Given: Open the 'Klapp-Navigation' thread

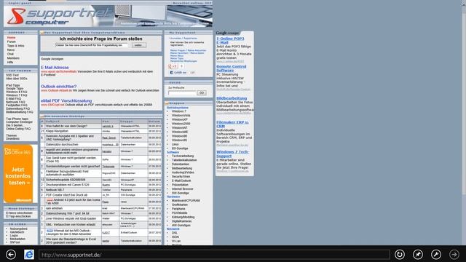Looking at the screenshot, I should pos(57,131).
